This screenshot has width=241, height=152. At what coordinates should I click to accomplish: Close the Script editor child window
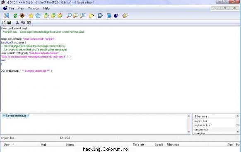click(x=234, y=8)
